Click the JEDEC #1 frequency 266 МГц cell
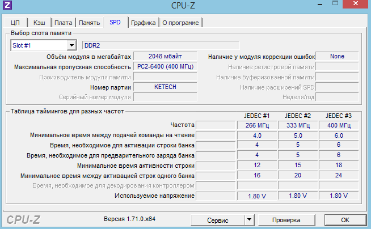The height and width of the screenshot is (229, 371). point(257,125)
